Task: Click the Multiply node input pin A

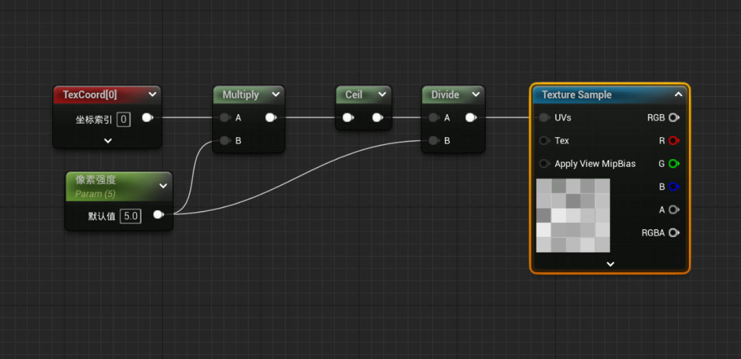Action: [x=225, y=118]
